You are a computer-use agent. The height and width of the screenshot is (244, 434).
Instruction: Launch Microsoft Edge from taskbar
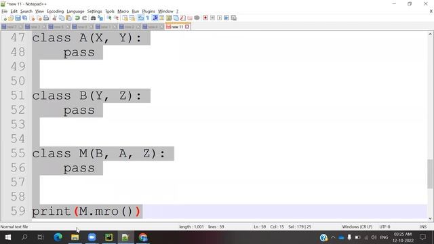(58, 237)
